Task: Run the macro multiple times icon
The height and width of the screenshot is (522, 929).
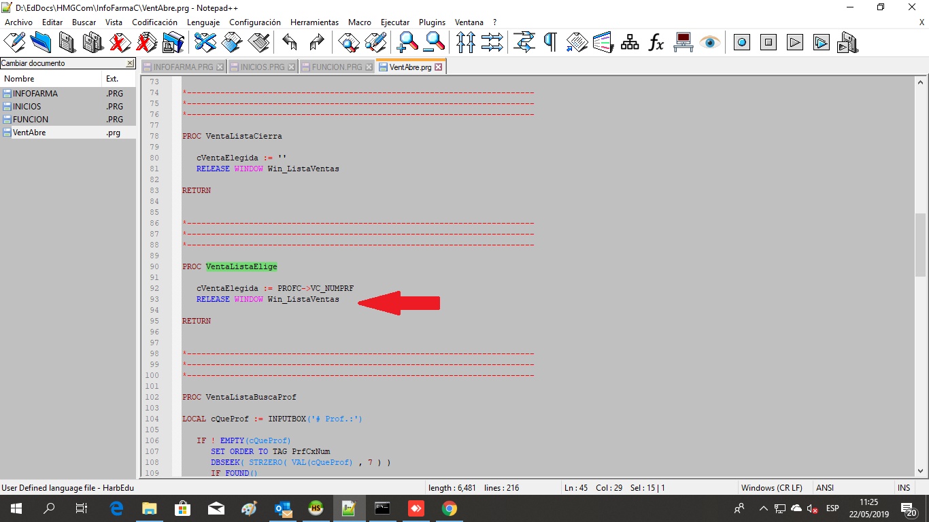Action: click(x=822, y=43)
